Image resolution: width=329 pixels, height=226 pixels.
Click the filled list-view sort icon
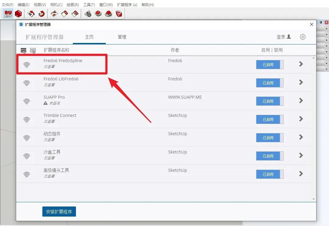coord(23,51)
